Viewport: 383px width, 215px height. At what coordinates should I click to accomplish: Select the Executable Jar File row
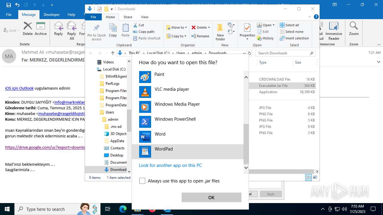click(283, 86)
